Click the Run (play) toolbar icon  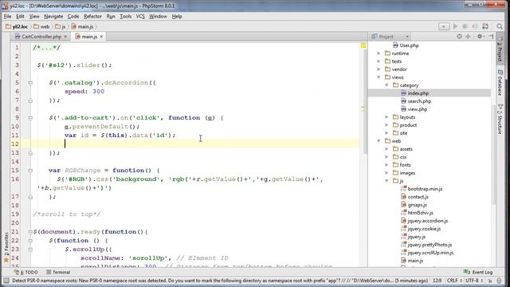click(455, 26)
